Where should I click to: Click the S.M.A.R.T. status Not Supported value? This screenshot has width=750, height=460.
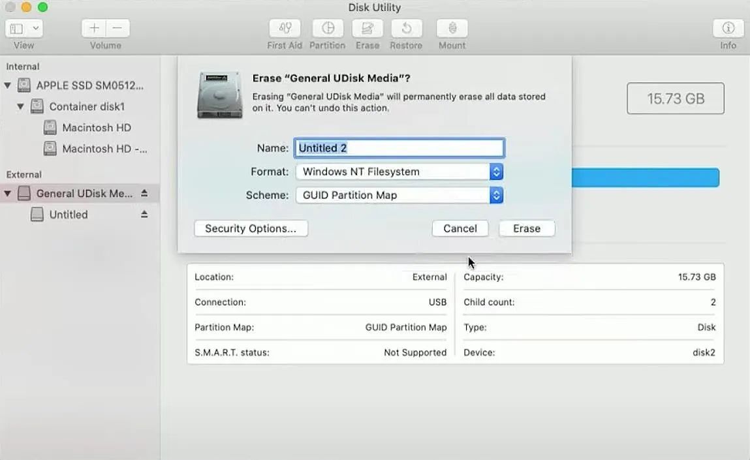[415, 352]
